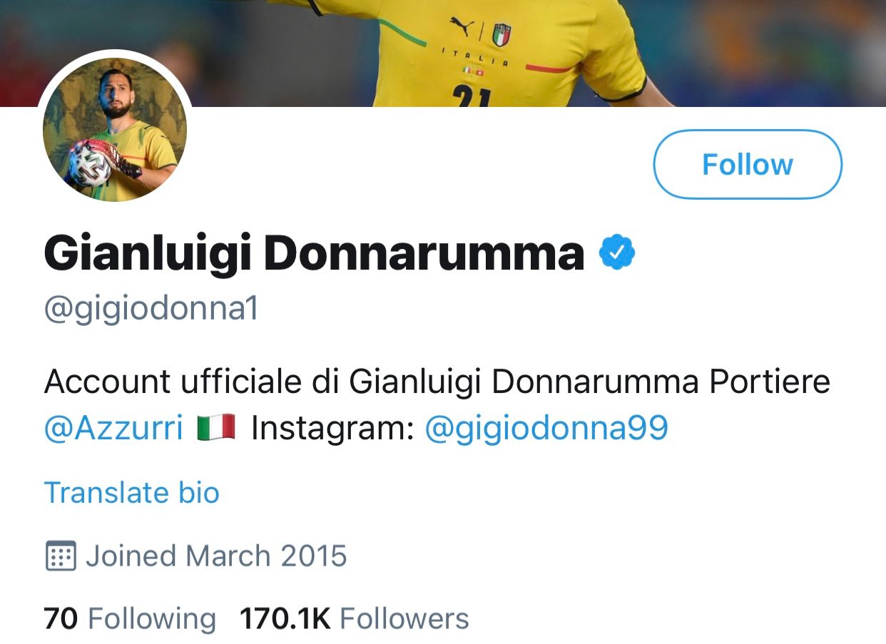Image resolution: width=886 pixels, height=644 pixels.
Task: Open the round profile avatar photo
Action: 115,130
